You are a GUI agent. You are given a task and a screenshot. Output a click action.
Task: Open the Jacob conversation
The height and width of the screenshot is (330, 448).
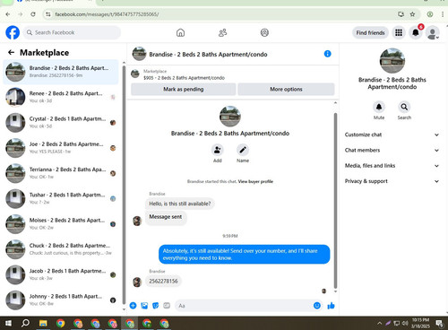pyautogui.click(x=61, y=274)
